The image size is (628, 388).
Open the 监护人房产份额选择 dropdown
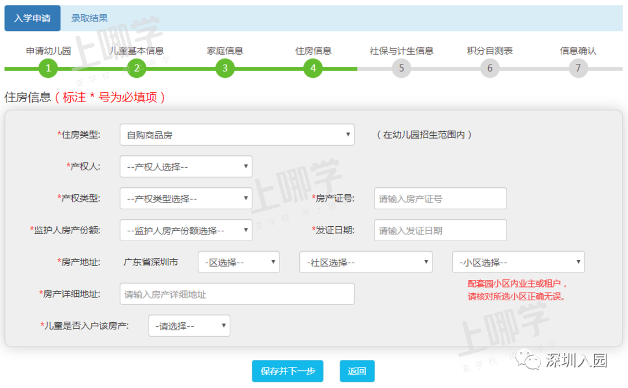(x=186, y=230)
